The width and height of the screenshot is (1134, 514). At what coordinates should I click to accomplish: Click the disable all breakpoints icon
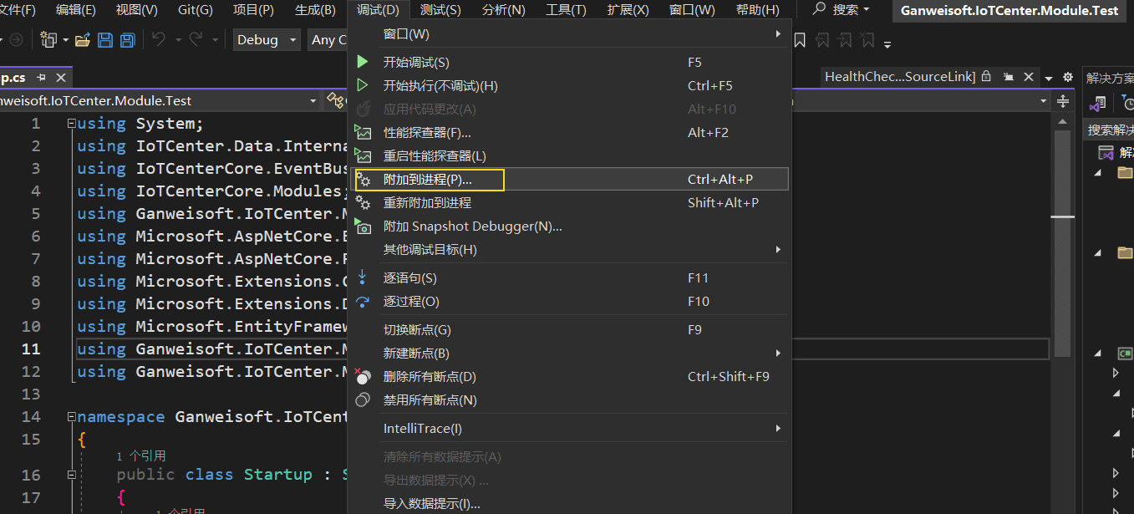coord(363,400)
